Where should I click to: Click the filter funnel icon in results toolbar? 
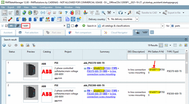(x=33, y=45)
